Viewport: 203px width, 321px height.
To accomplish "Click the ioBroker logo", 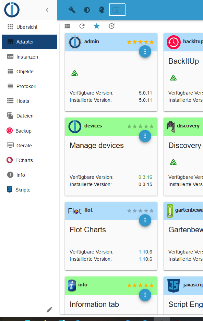I will point(12,10).
